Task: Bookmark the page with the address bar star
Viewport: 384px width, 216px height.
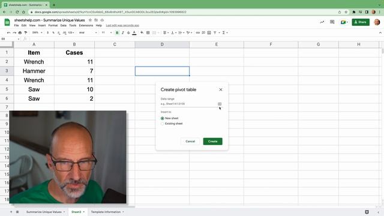Action: click(346, 12)
